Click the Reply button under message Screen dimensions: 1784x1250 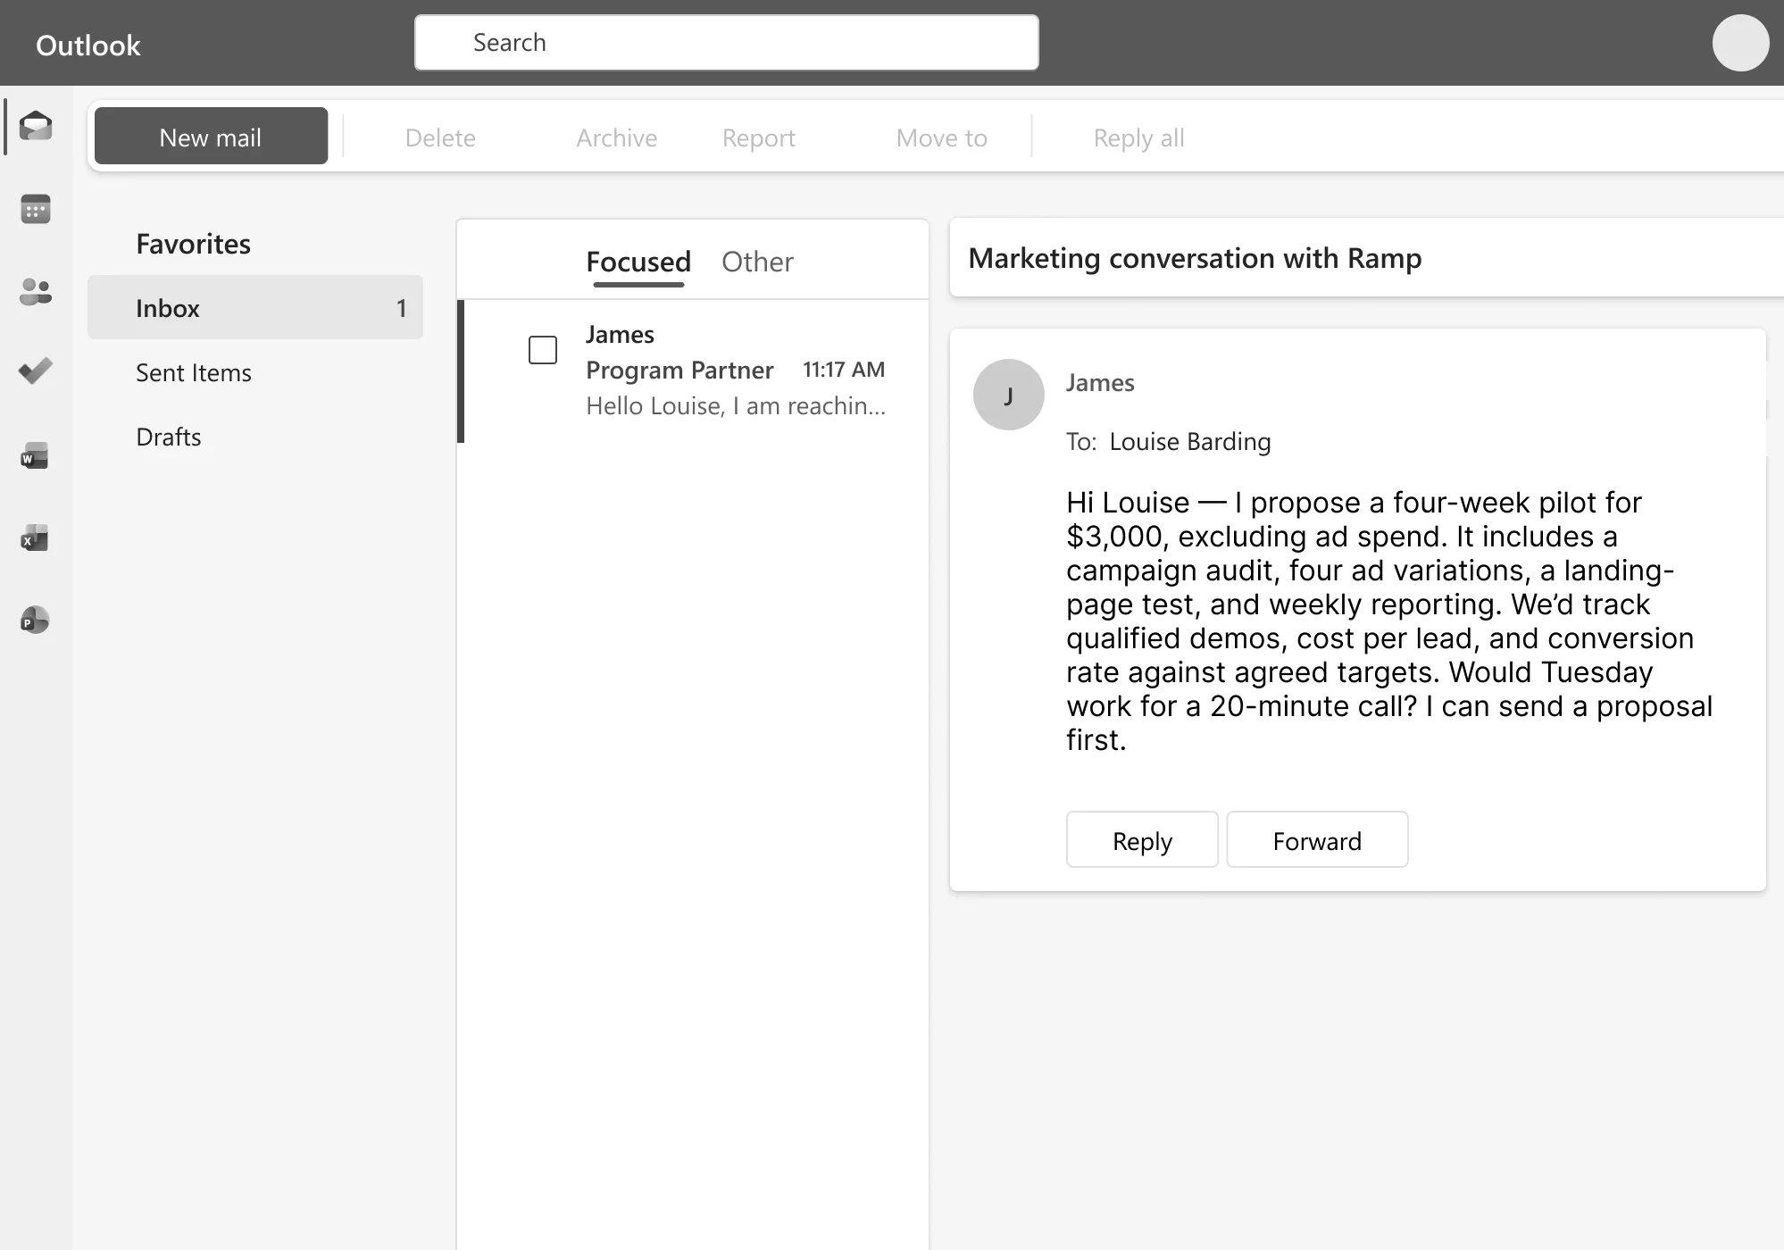pyautogui.click(x=1142, y=839)
